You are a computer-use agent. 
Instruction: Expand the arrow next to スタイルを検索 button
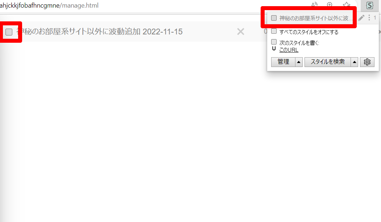(x=355, y=62)
